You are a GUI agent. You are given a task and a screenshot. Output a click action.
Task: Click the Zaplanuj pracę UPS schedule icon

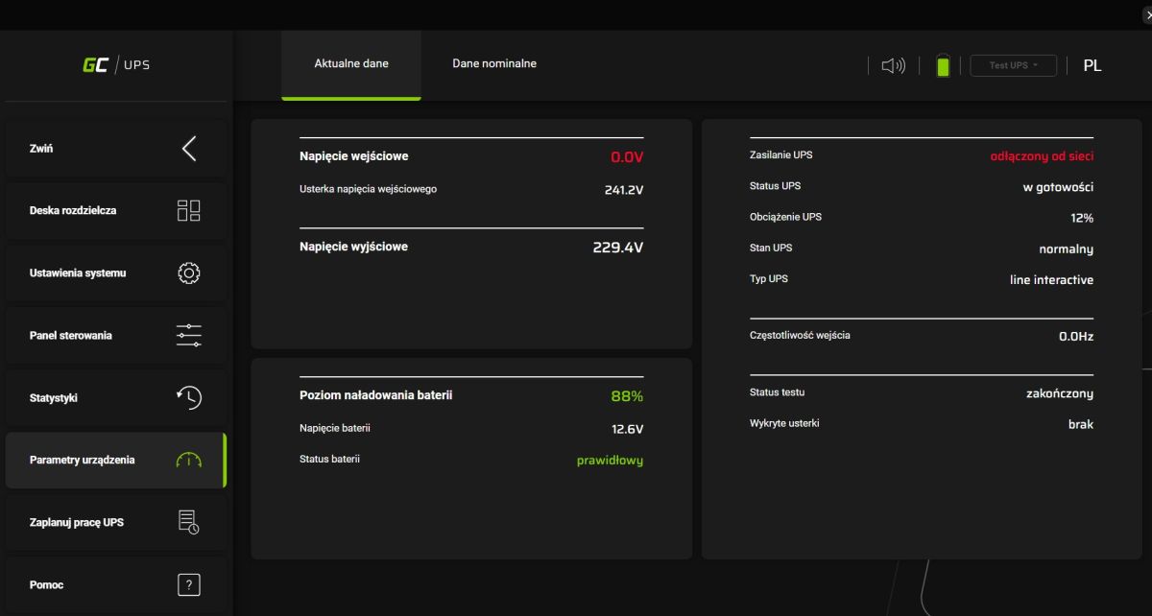[x=189, y=523]
